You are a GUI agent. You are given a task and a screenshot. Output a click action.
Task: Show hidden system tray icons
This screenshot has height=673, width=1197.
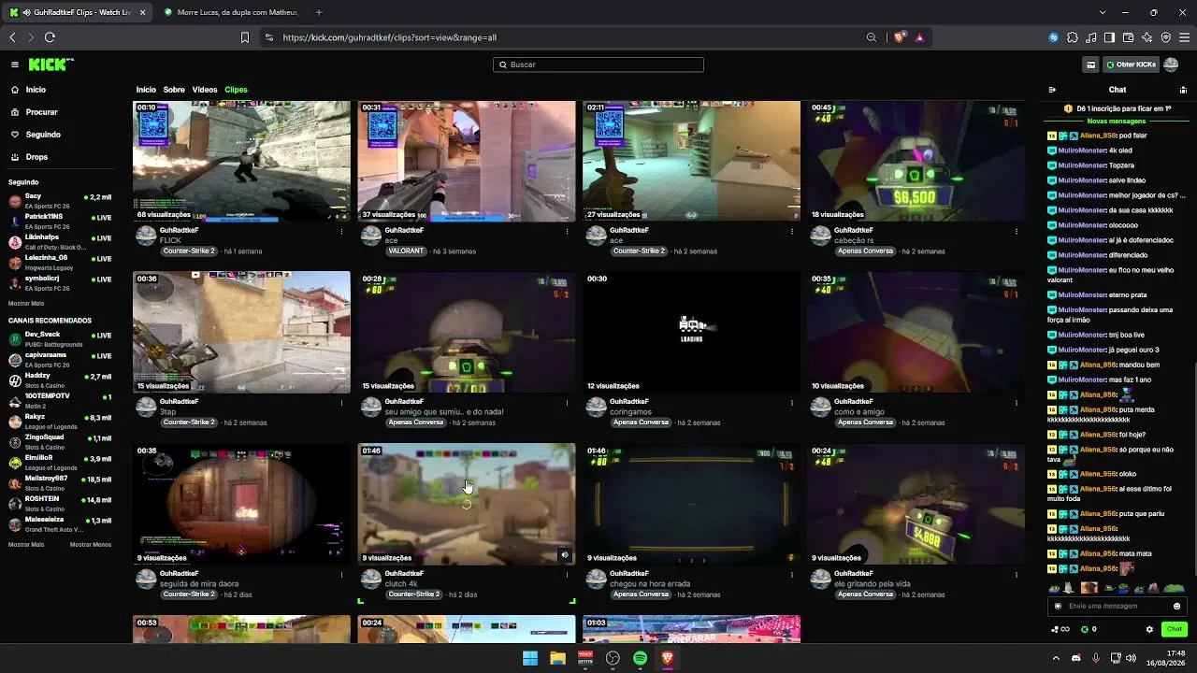coord(1057,658)
